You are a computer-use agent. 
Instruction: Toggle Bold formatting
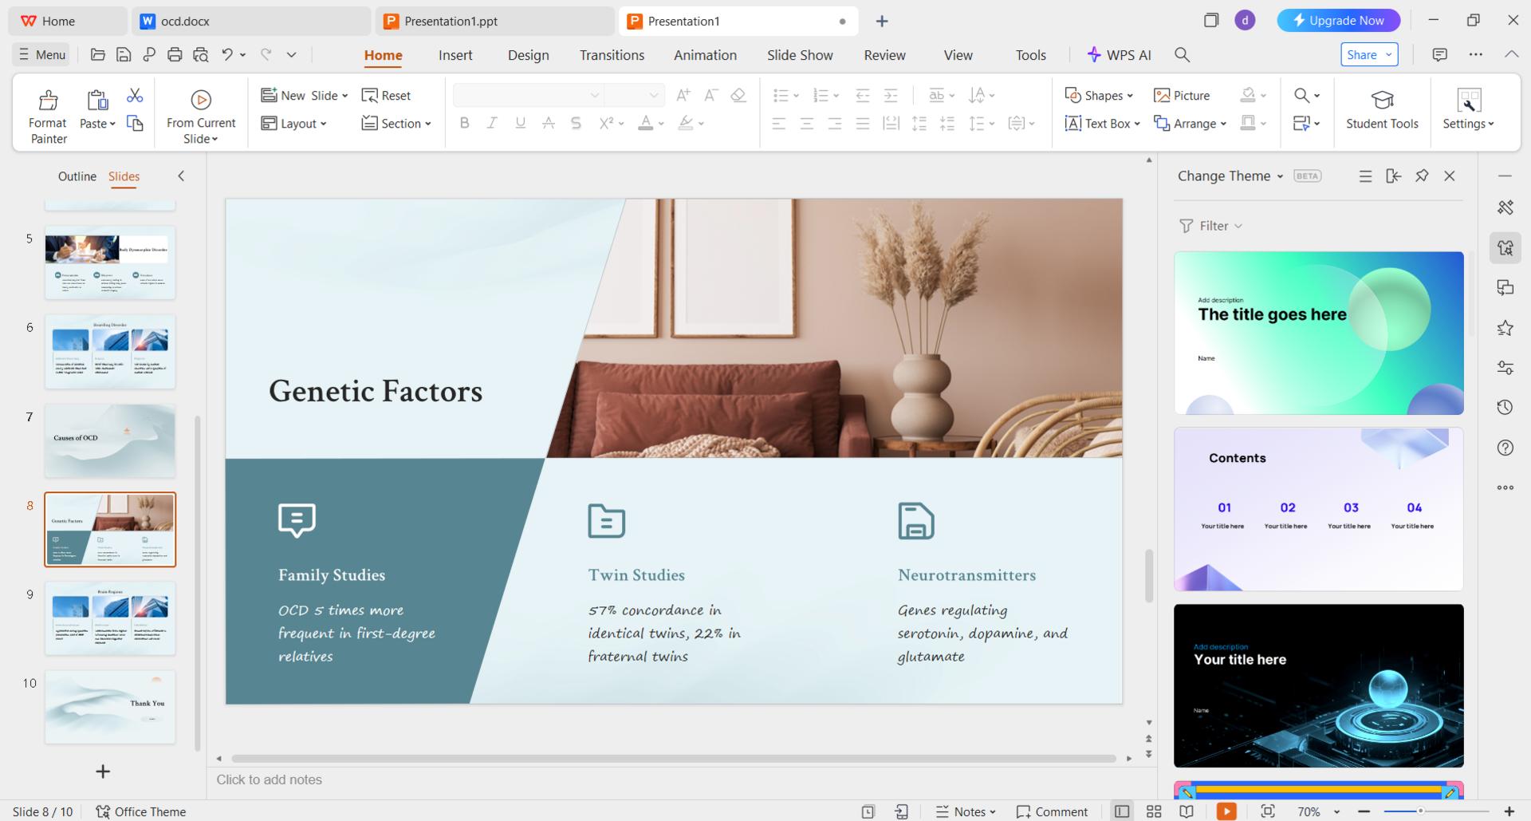464,123
